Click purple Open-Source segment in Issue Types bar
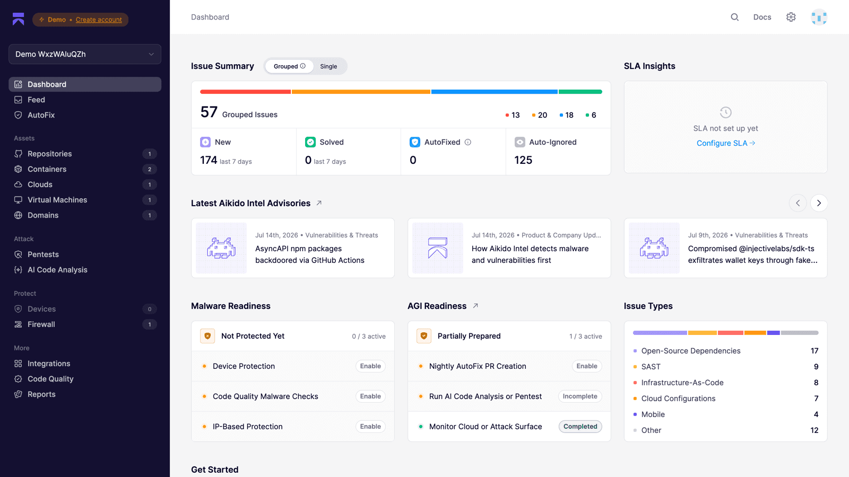Viewport: 849px width, 477px height. [660, 333]
